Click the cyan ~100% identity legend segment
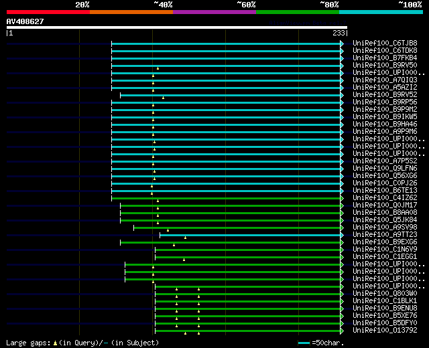Image resolution: width=429 pixels, height=348 pixels. (x=381, y=12)
